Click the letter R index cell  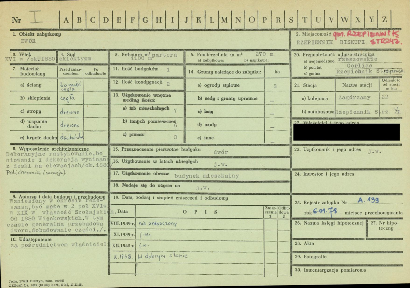pos(278,20)
